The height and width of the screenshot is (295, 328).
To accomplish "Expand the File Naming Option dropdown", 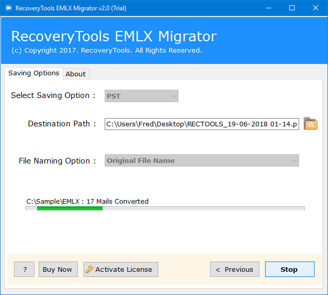I will (x=202, y=160).
